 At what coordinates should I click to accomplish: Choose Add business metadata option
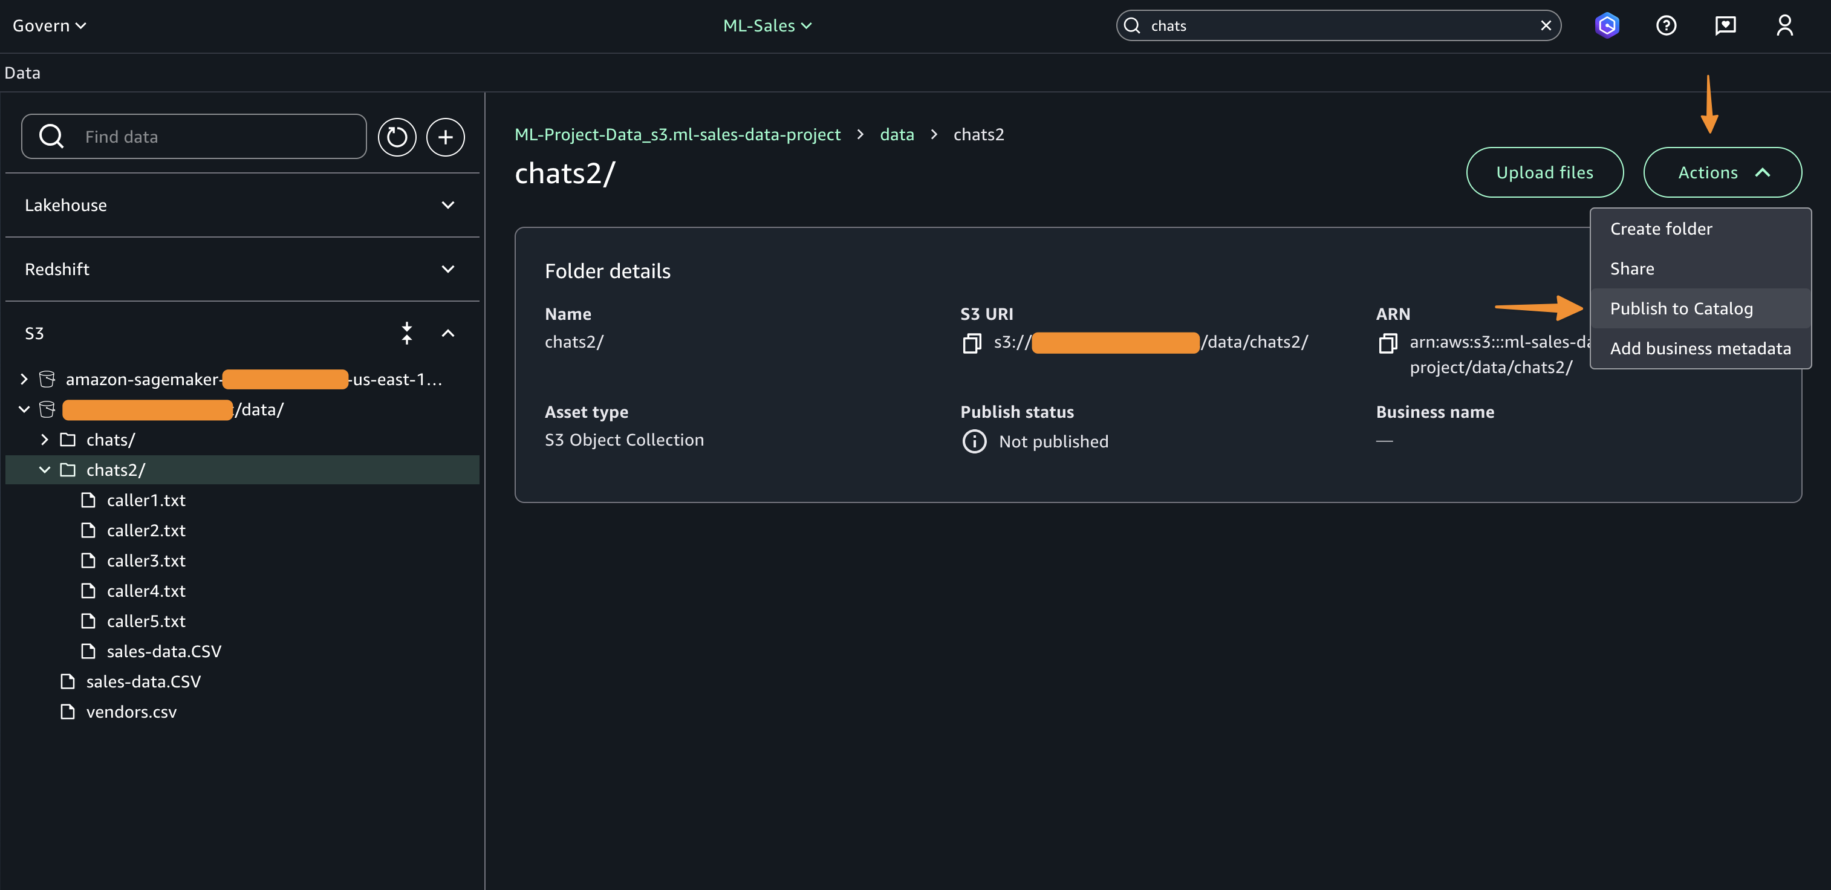(1700, 348)
